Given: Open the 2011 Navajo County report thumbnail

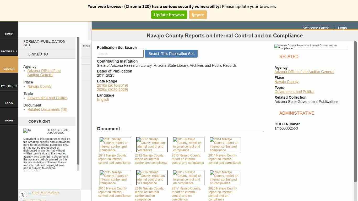Looking at the screenshot, I should (x=115, y=144).
